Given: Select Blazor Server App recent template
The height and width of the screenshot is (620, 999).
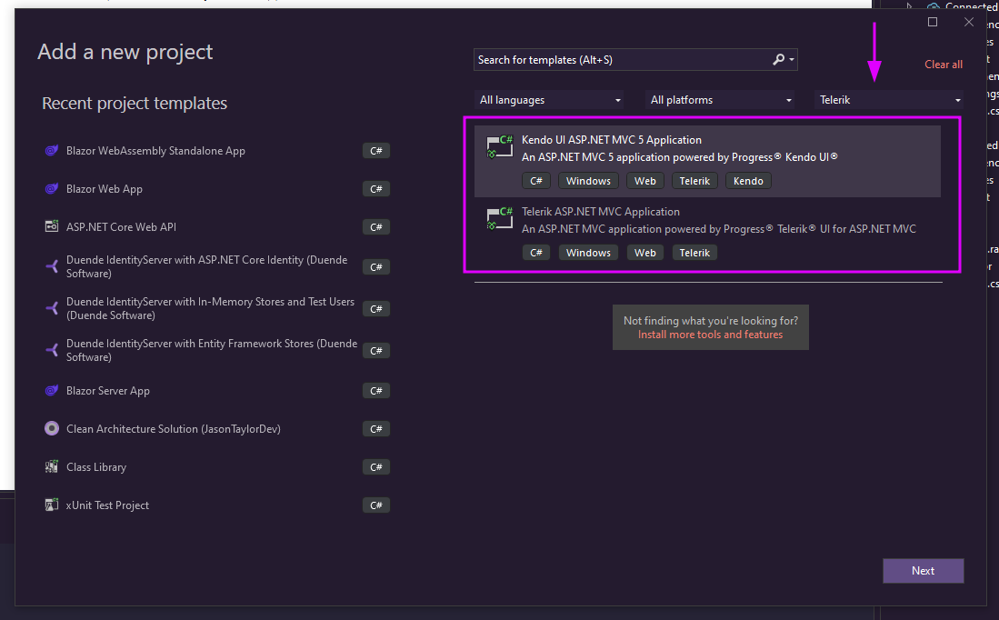Looking at the screenshot, I should 108,391.
